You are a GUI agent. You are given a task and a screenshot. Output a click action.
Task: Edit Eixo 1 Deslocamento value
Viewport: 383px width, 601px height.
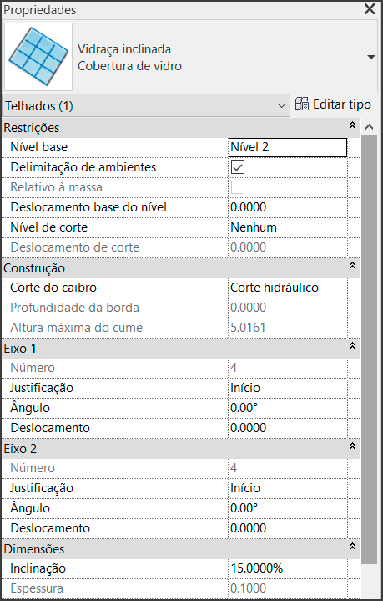click(x=288, y=428)
